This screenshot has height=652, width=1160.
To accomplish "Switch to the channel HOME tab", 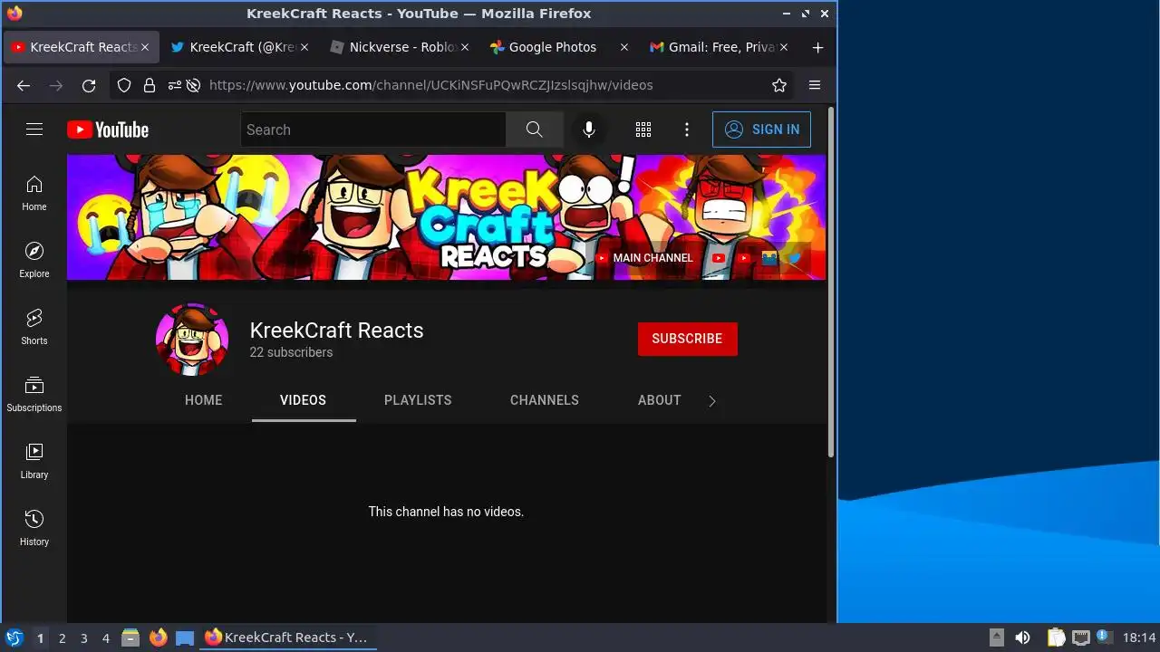I will click(203, 400).
